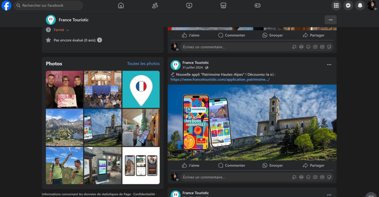Open the Facebook home logo
The image size is (379, 197).
point(7,5)
